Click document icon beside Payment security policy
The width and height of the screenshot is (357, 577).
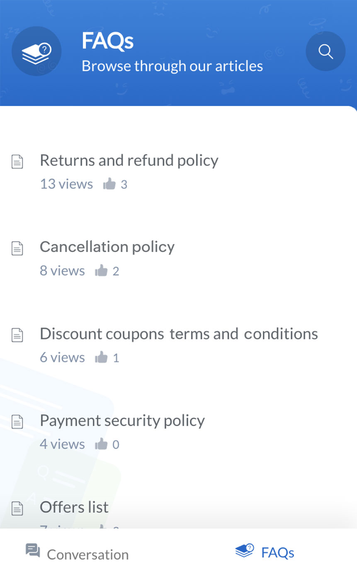(x=17, y=422)
